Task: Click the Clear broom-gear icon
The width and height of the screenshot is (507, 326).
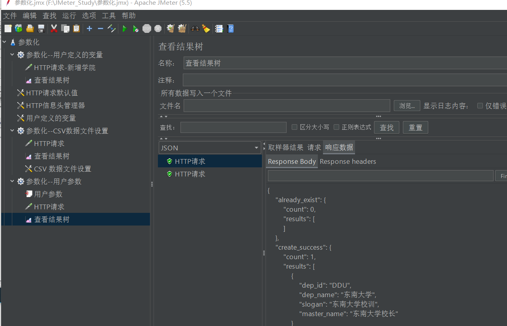Action: [171, 28]
